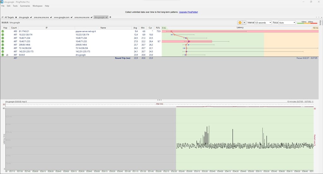Click the hop 8 timeline graph icon
This screenshot has height=174, width=323.
pyautogui.click(x=7, y=55)
